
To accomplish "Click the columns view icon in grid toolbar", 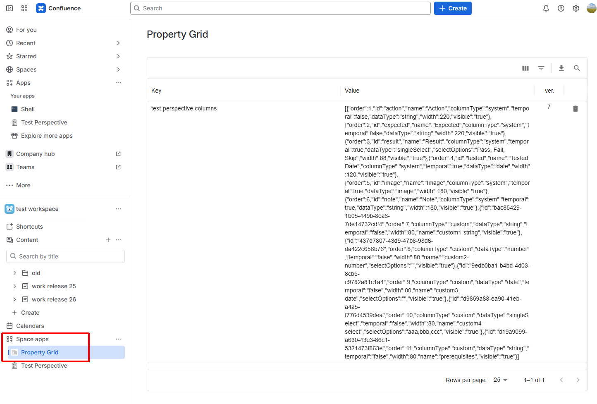I will (x=525, y=68).
